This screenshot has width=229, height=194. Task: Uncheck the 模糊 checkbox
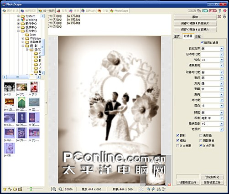pyautogui.click(x=177, y=140)
